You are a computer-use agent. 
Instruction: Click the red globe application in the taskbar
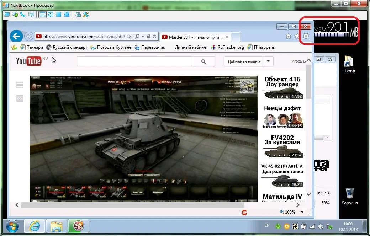(x=78, y=226)
